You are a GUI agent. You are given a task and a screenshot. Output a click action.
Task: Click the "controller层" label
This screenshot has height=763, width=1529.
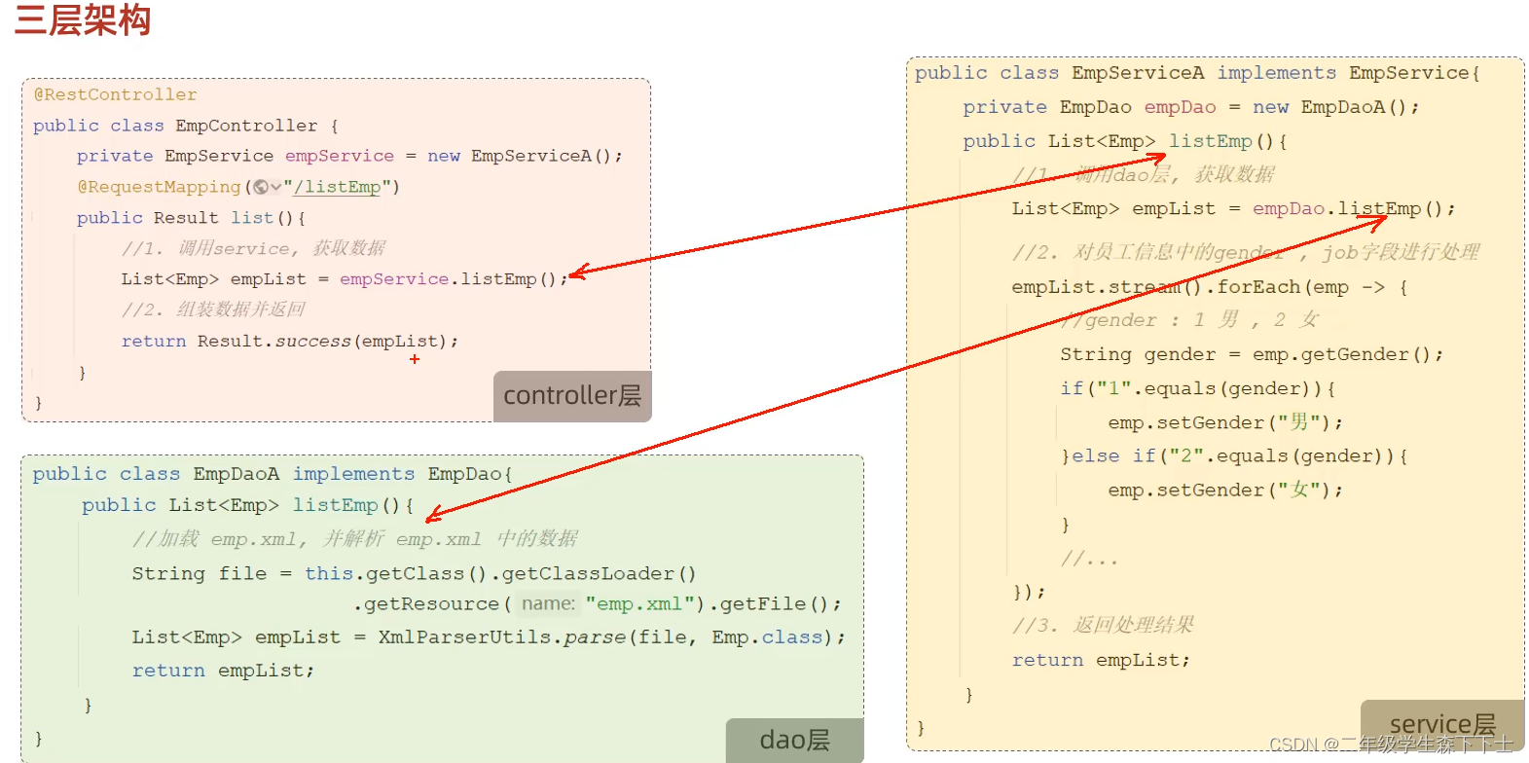[572, 396]
